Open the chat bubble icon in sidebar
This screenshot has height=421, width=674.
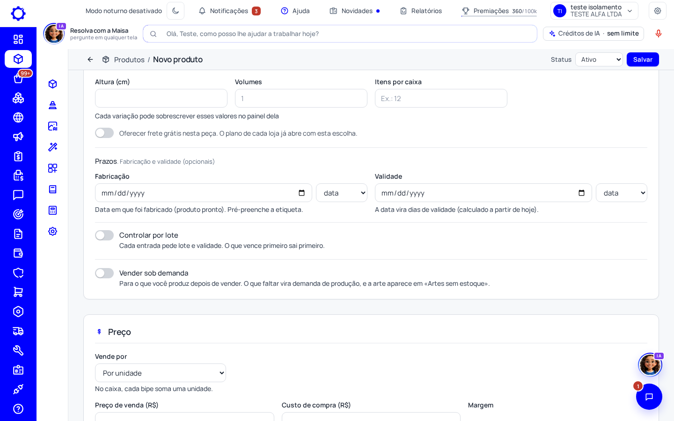(18, 195)
